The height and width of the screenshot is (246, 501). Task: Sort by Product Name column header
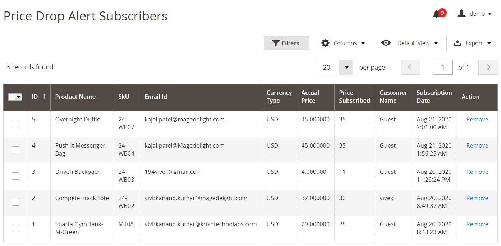point(75,97)
